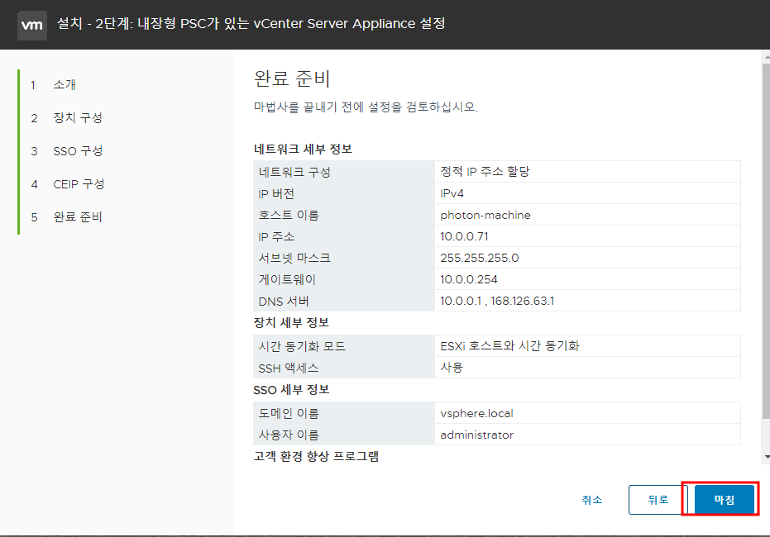Click the IP 버전 label cell

[344, 193]
